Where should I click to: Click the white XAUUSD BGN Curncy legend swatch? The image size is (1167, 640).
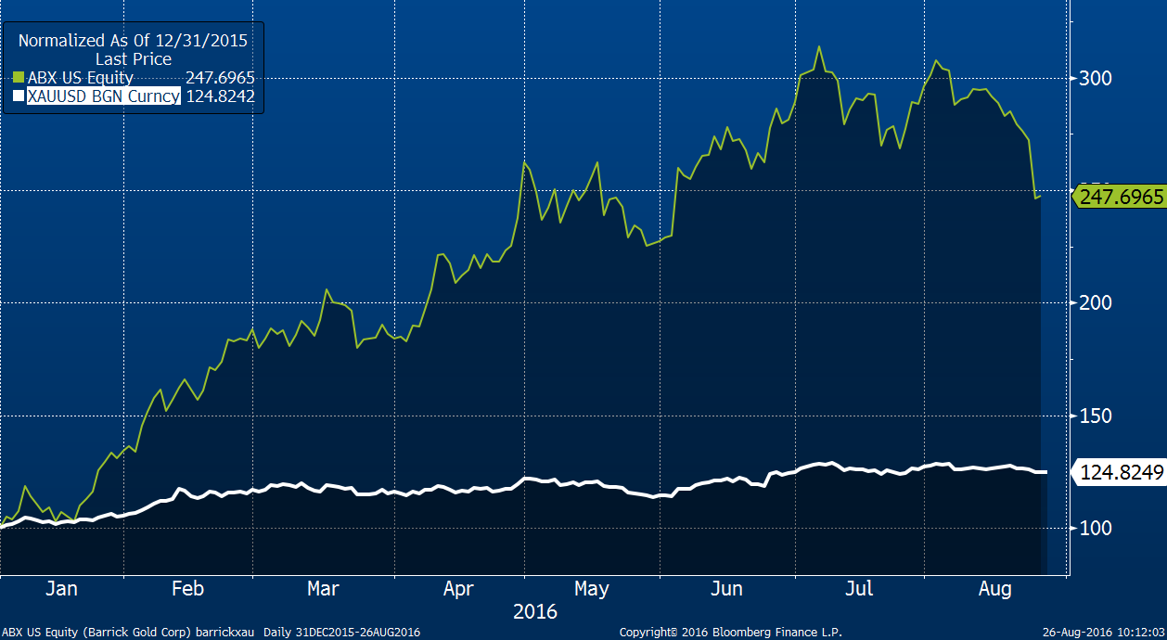19,96
